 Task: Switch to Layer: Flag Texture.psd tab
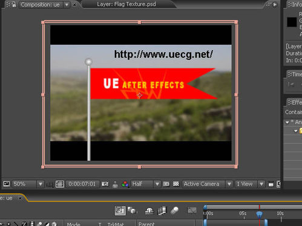pyautogui.click(x=126, y=4)
